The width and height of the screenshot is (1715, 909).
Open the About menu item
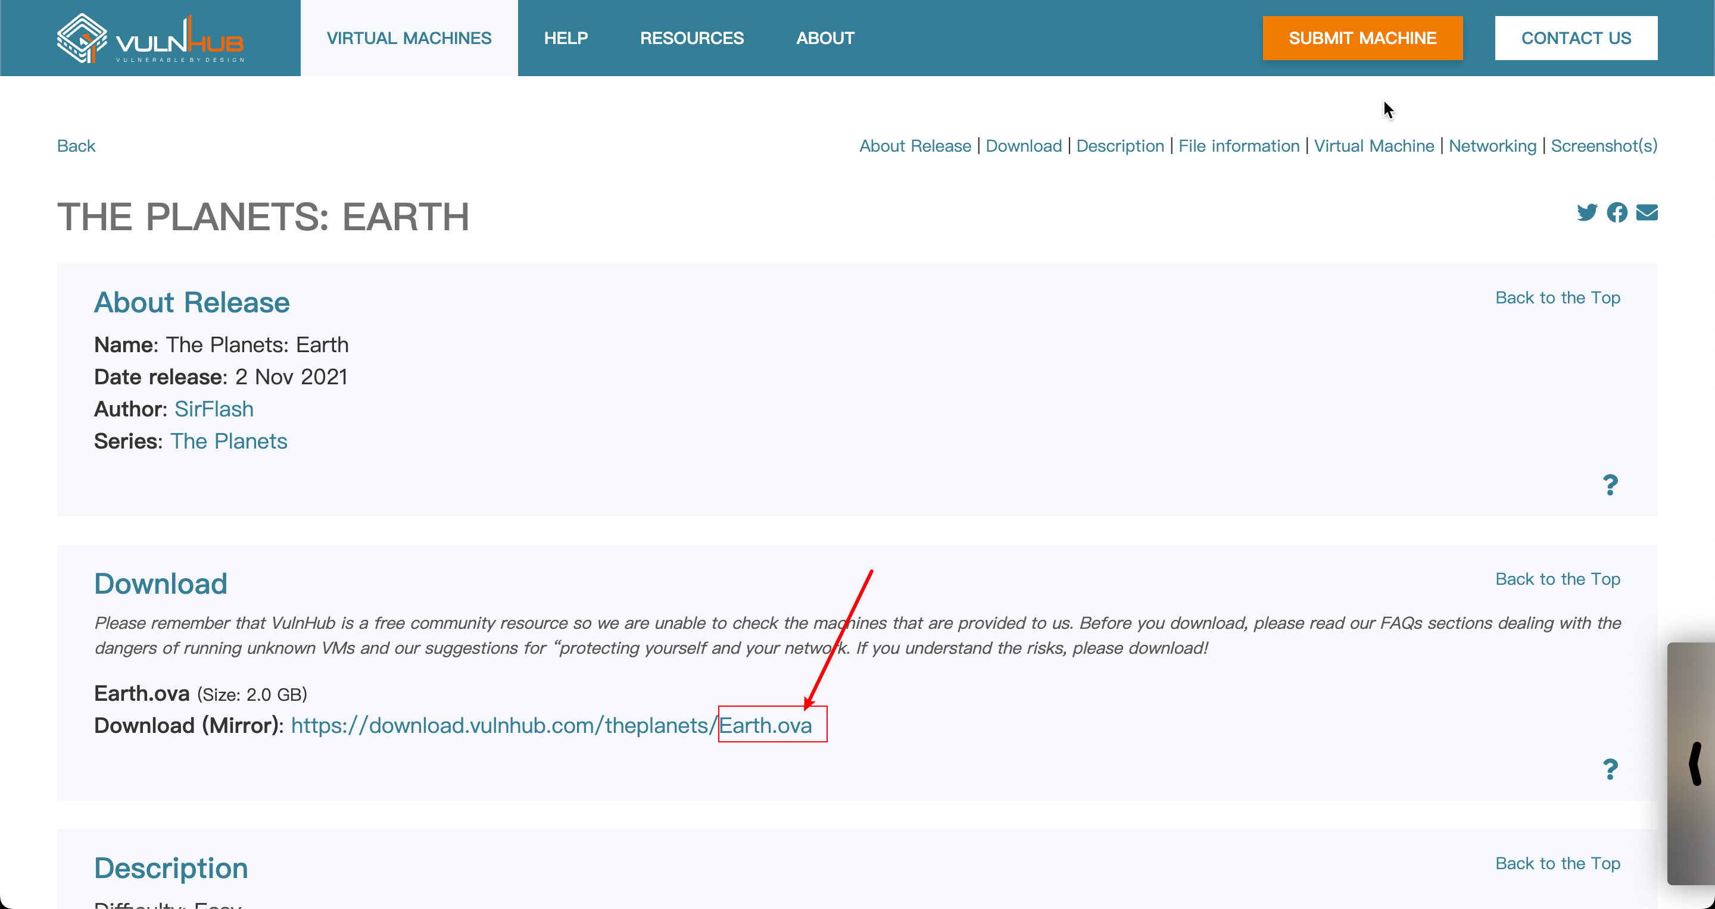coord(825,39)
